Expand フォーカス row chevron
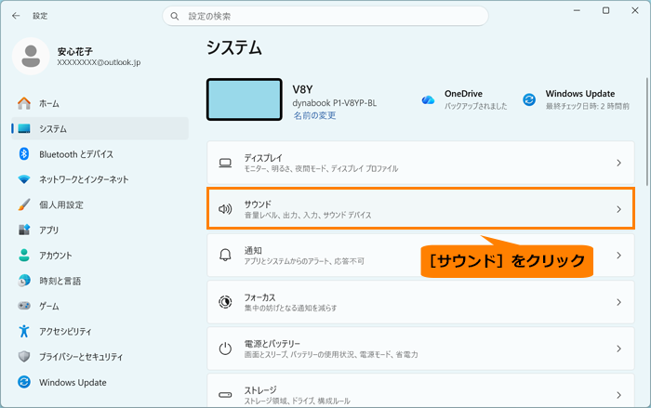Screen dimensions: 651x408 click(618, 302)
